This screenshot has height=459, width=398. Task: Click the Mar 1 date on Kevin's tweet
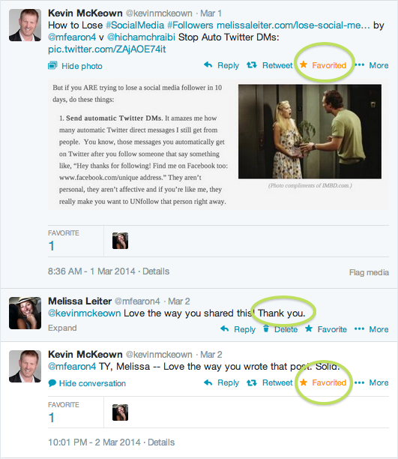211,13
